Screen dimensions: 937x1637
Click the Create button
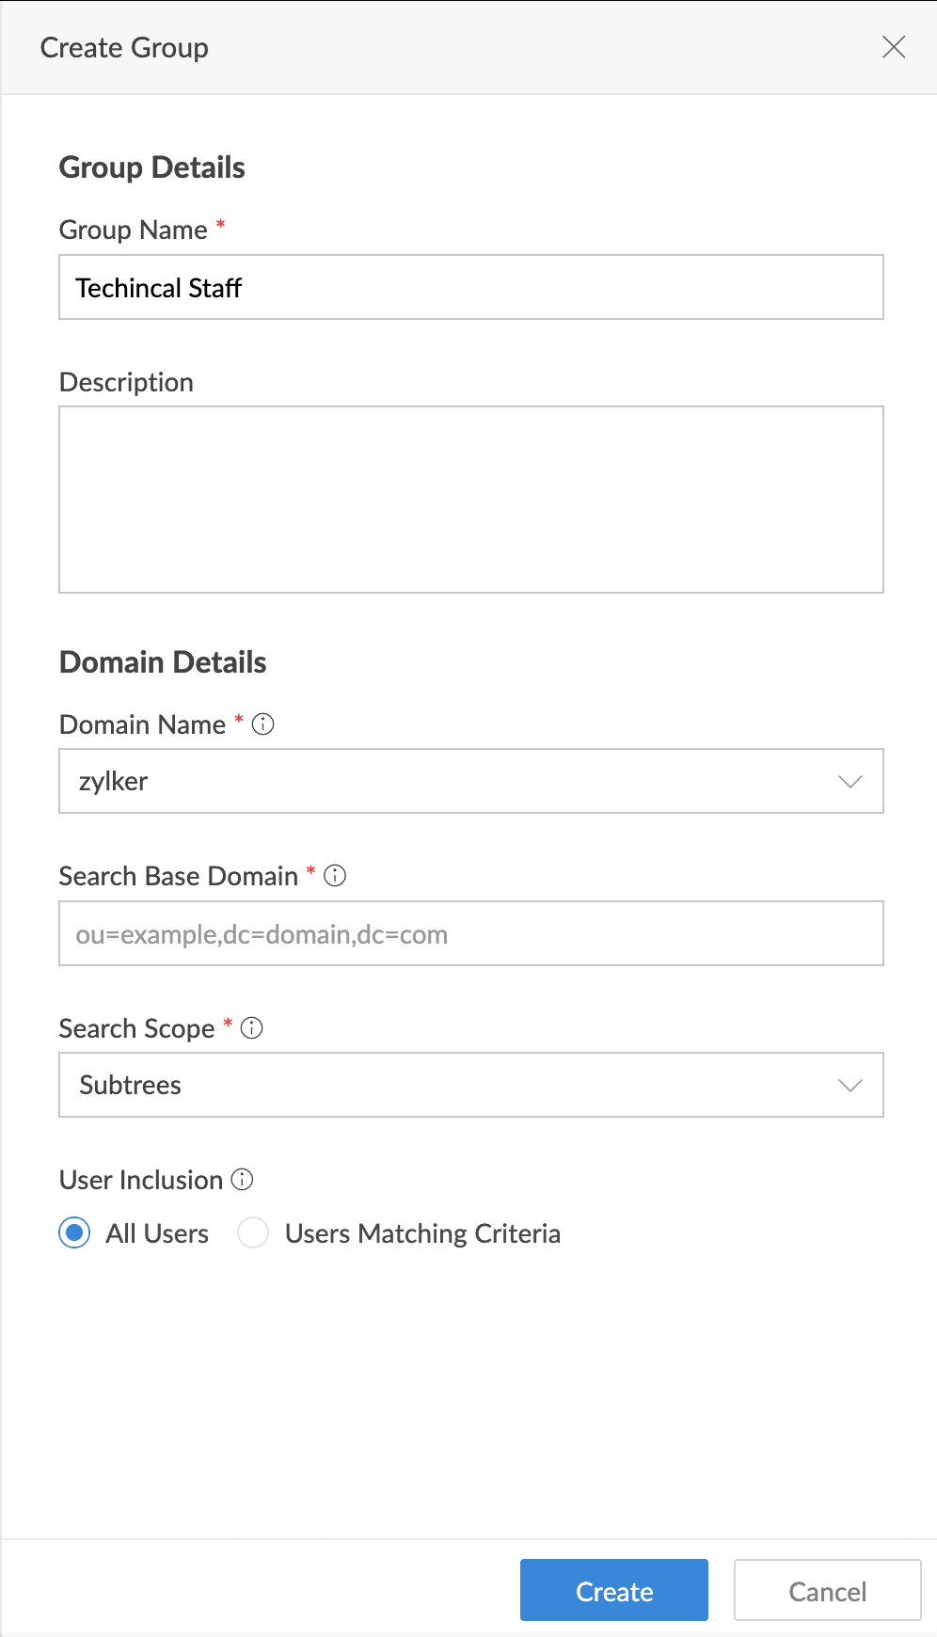[613, 1591]
